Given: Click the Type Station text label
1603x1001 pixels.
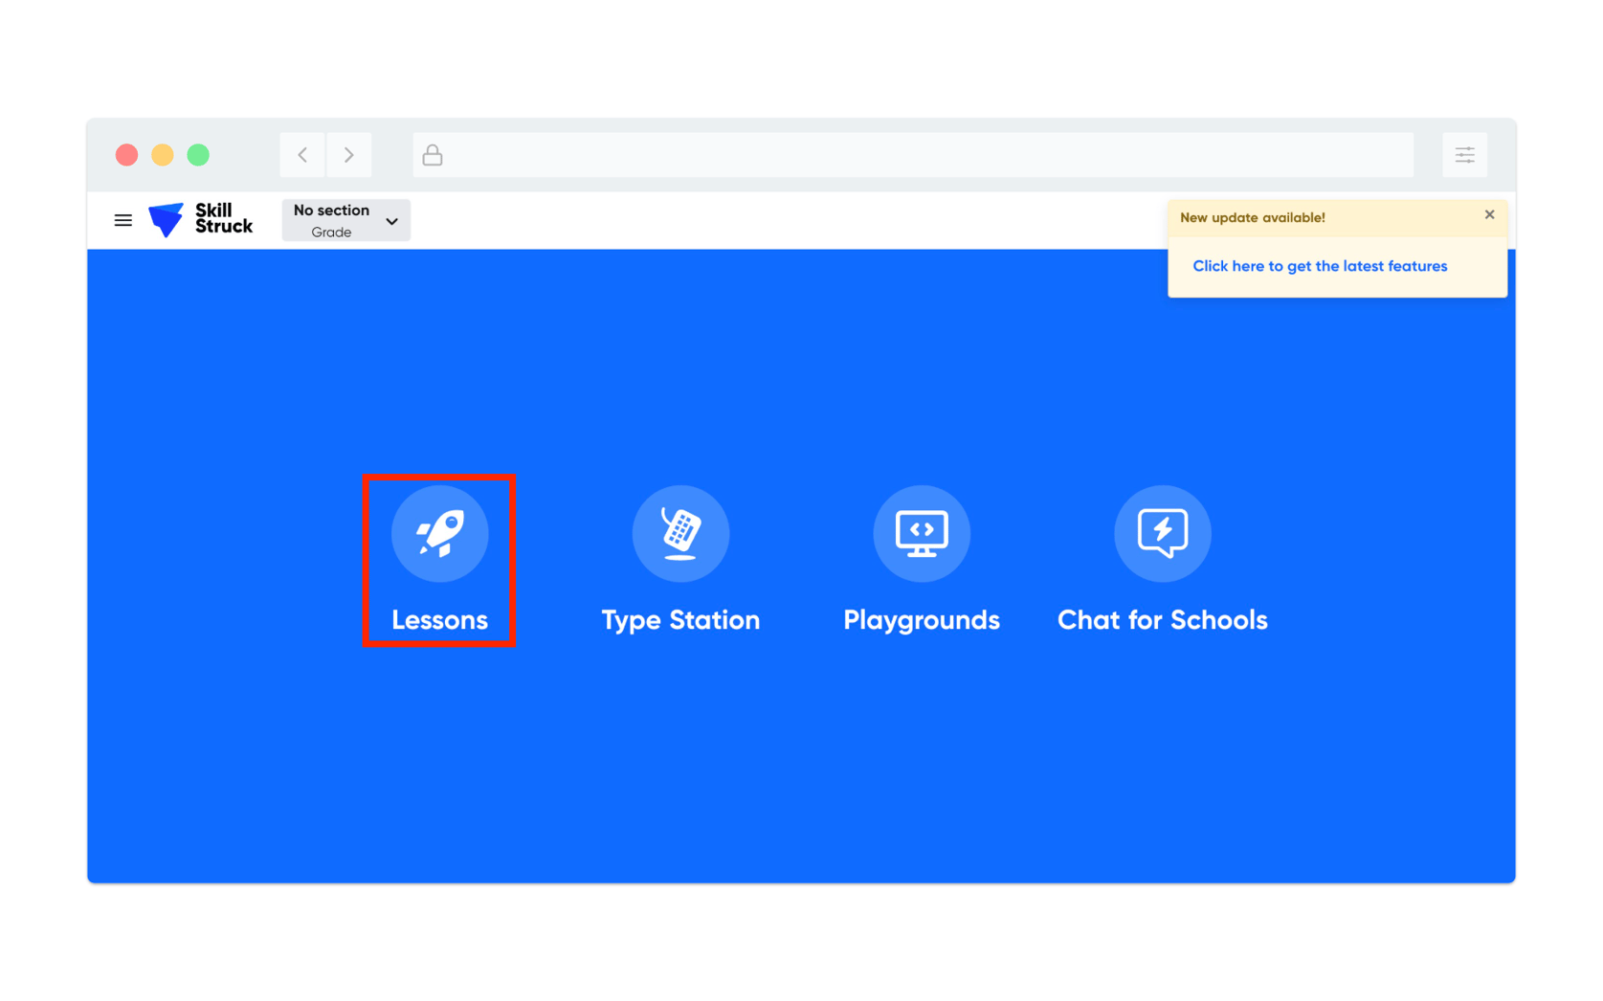Looking at the screenshot, I should [680, 620].
